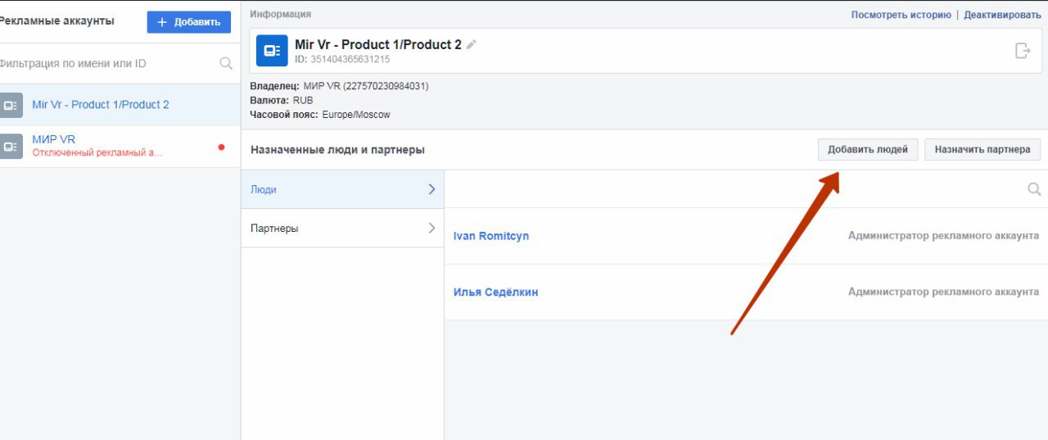Click the currency value RUB
Viewport: 1048px width, 440px height.
[x=303, y=100]
